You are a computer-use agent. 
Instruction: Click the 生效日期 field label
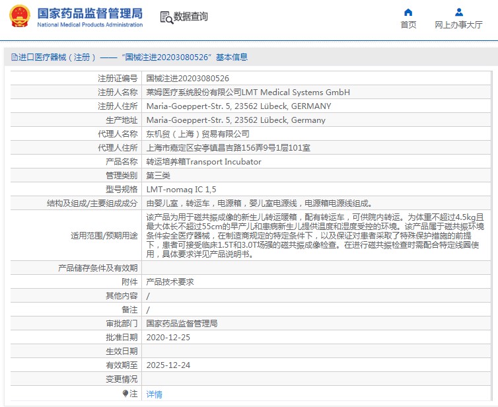[x=122, y=351]
